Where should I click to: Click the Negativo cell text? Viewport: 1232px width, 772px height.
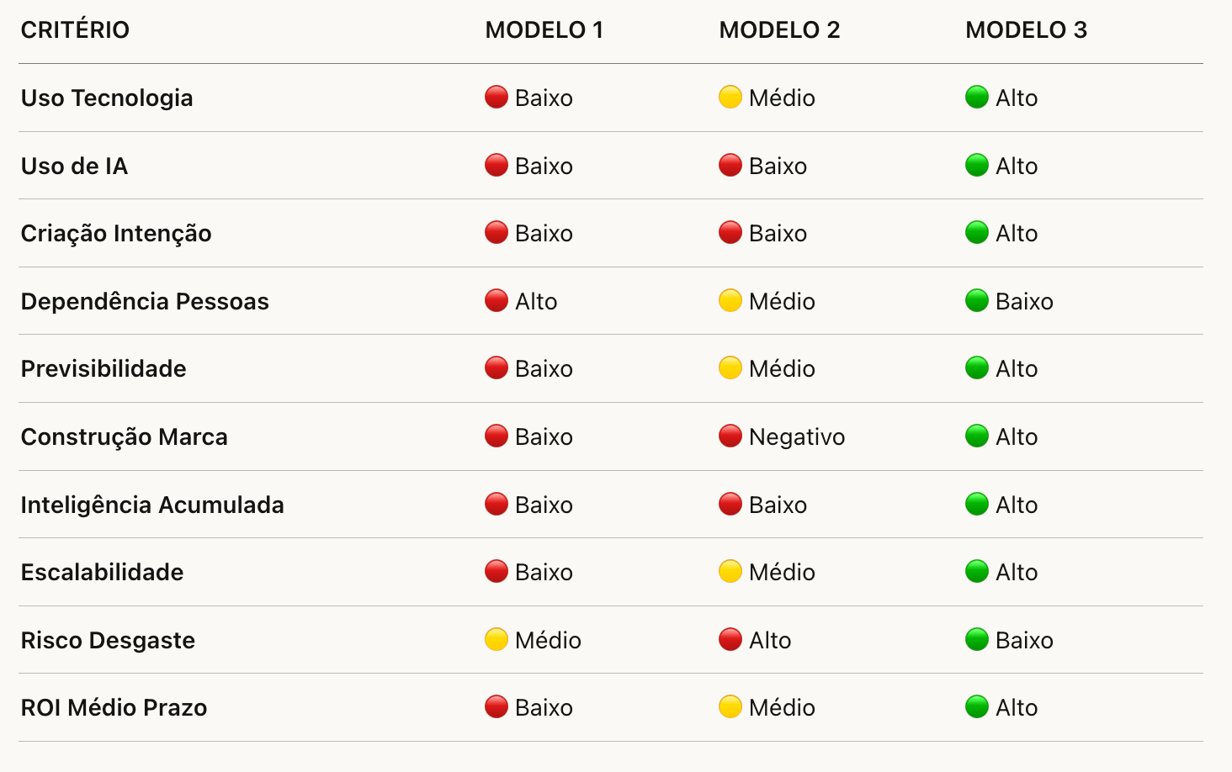[797, 436]
